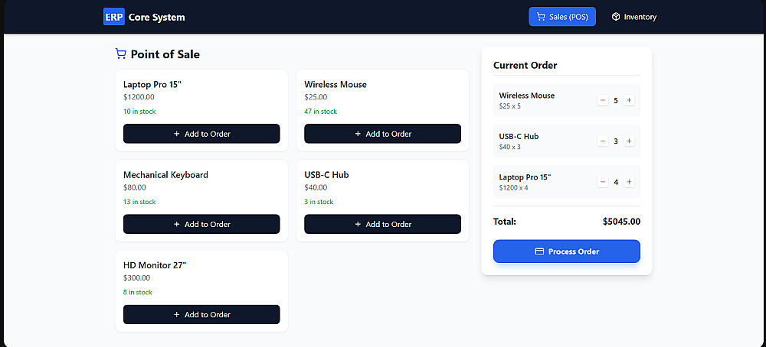Add Wireless Mouse to order
This screenshot has height=347, width=766.
(382, 134)
